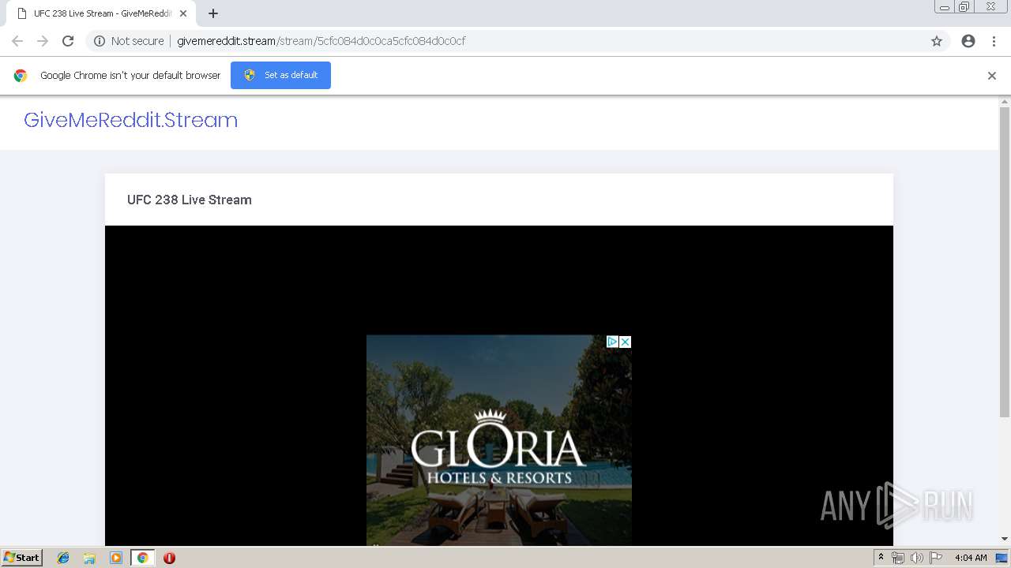This screenshot has height=568, width=1011.
Task: Click the page scrollbar down arrow
Action: [x=1005, y=540]
